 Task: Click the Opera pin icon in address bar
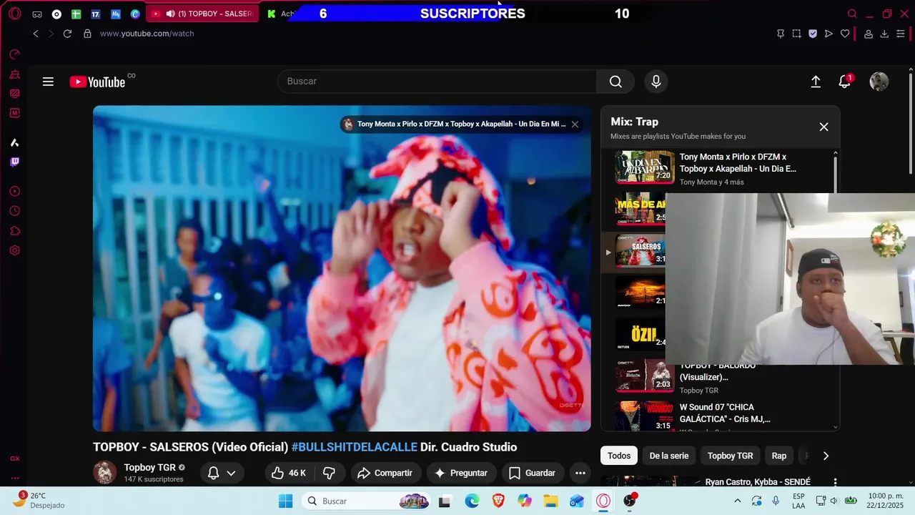tap(781, 34)
